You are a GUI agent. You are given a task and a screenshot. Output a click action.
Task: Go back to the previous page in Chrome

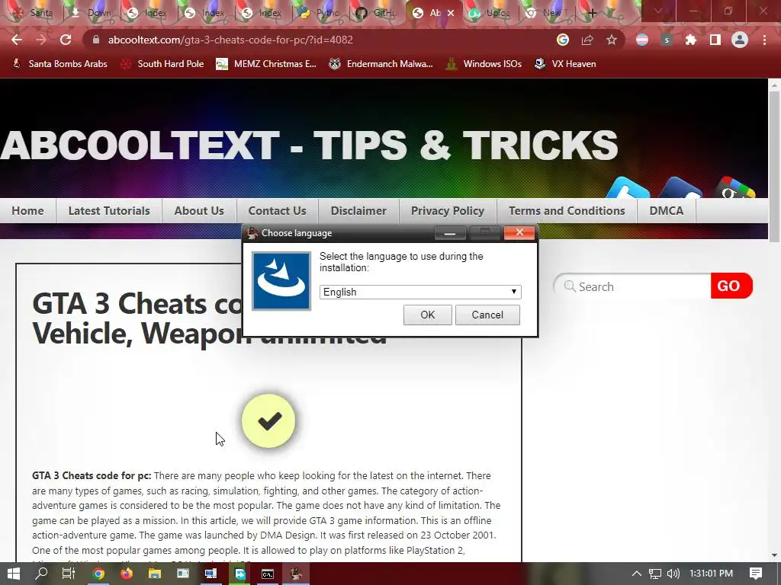tap(17, 40)
